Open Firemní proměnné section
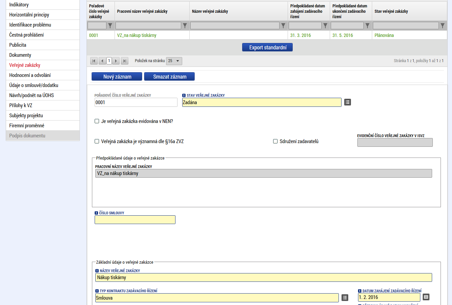The height and width of the screenshot is (305, 452). [x=43, y=126]
